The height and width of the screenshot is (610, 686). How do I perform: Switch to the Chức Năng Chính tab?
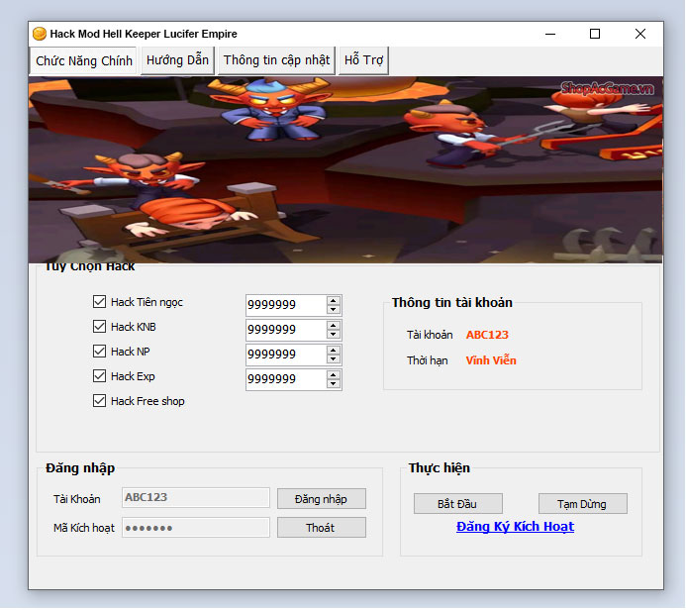[83, 60]
